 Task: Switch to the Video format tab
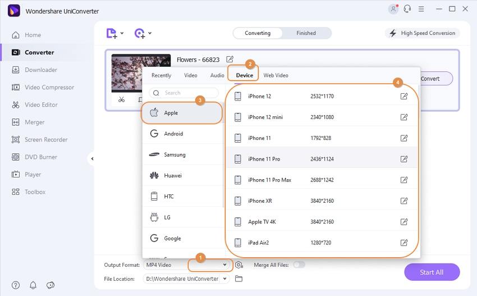(191, 75)
